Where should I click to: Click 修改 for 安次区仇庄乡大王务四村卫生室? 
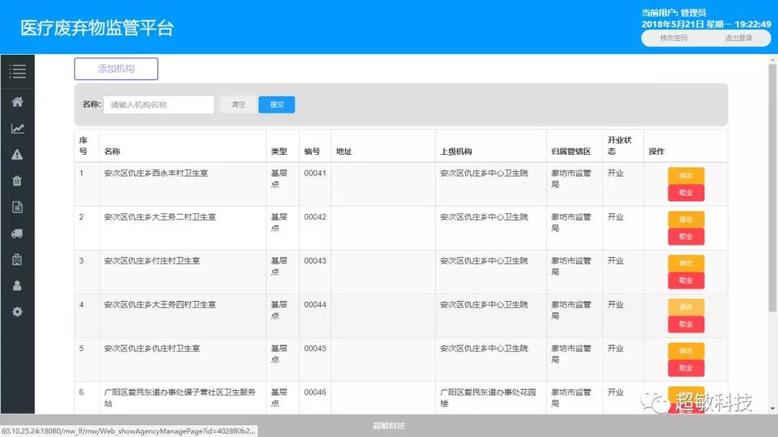pos(686,307)
